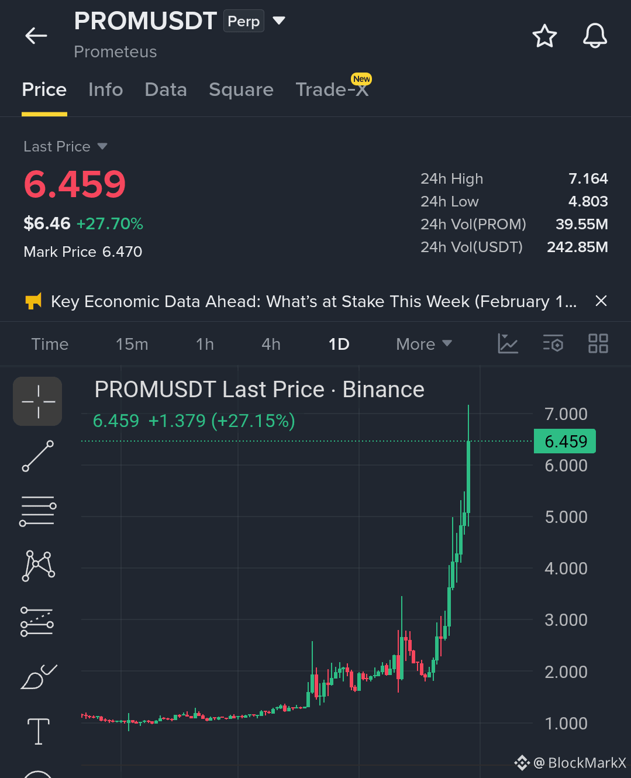Expand the PROMUSDT Perp pair dropdown
This screenshot has height=778, width=631.
pyautogui.click(x=279, y=21)
